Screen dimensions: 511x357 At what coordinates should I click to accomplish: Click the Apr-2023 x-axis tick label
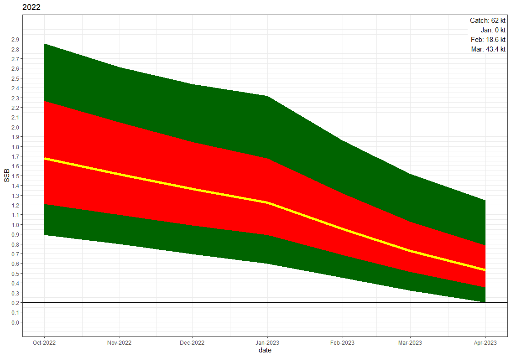tap(485, 343)
